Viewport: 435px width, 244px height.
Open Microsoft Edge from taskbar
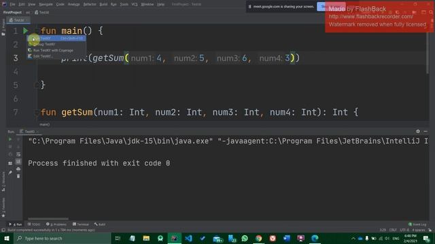click(315, 238)
